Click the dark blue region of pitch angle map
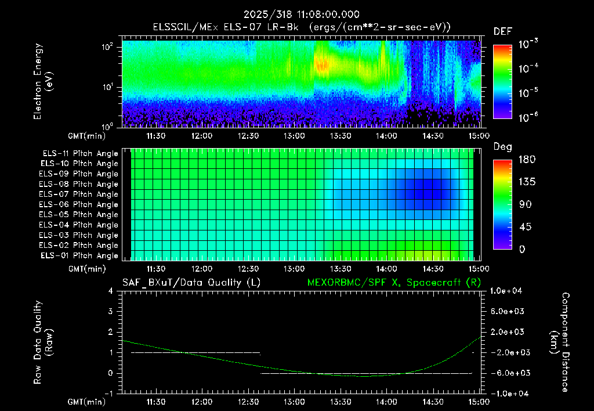Screen dimensions: 594x411 click(x=428, y=190)
